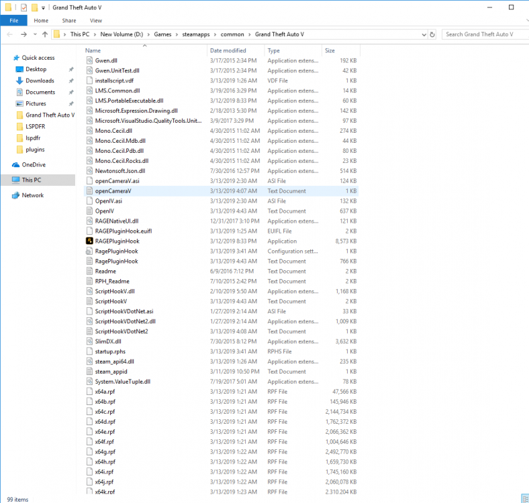Click the ScriptHookV.dll file icon
This screenshot has width=529, height=503.
(x=89, y=291)
